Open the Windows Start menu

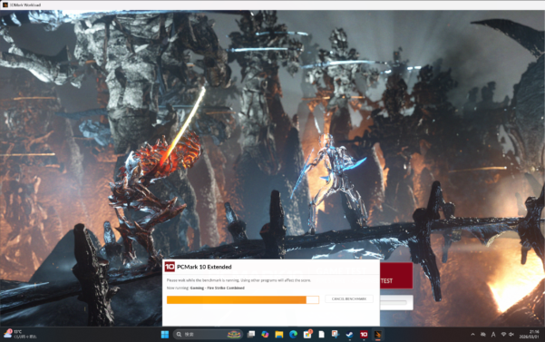click(x=165, y=335)
